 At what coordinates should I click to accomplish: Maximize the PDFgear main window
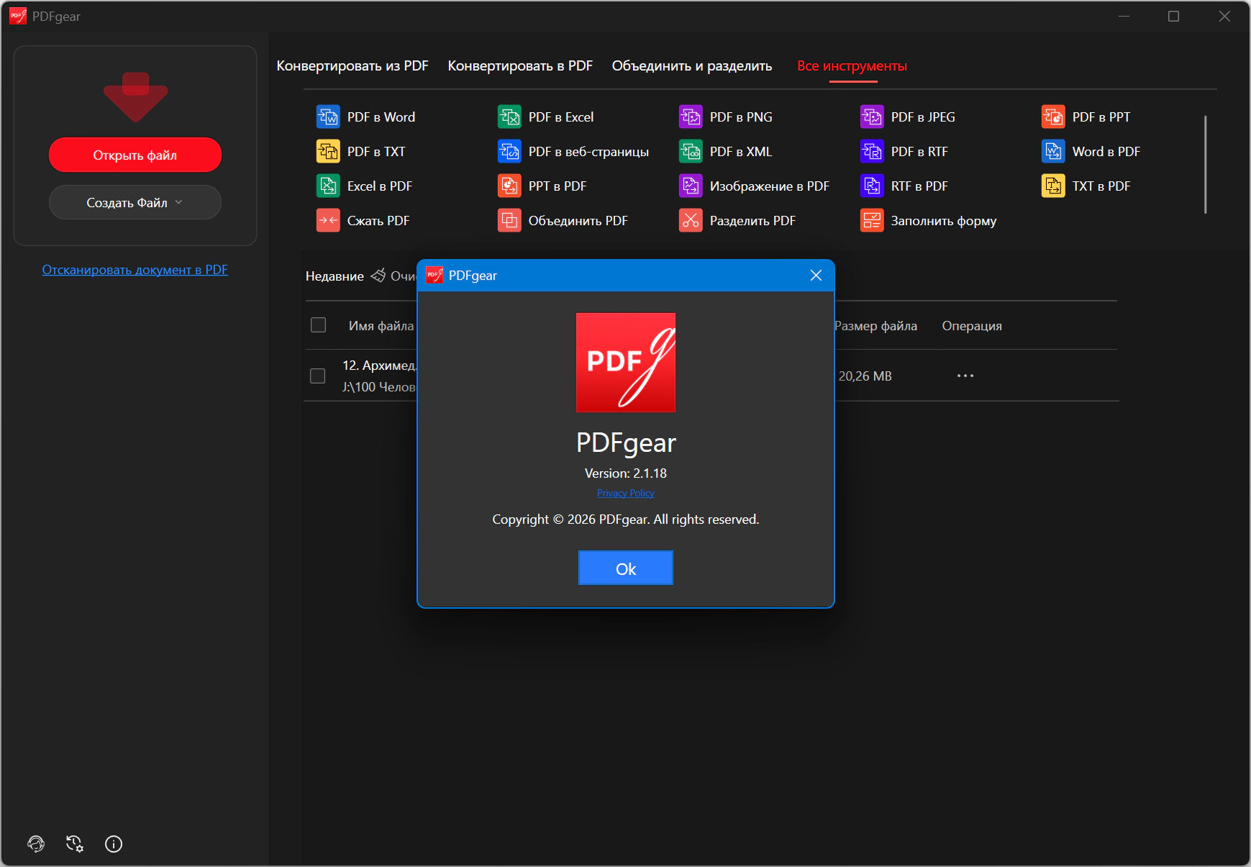1173,16
